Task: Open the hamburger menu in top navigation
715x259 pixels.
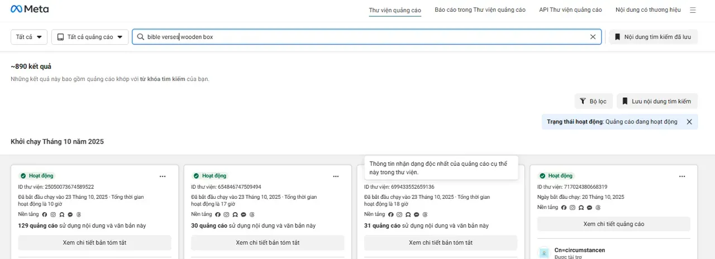Action: [693, 10]
